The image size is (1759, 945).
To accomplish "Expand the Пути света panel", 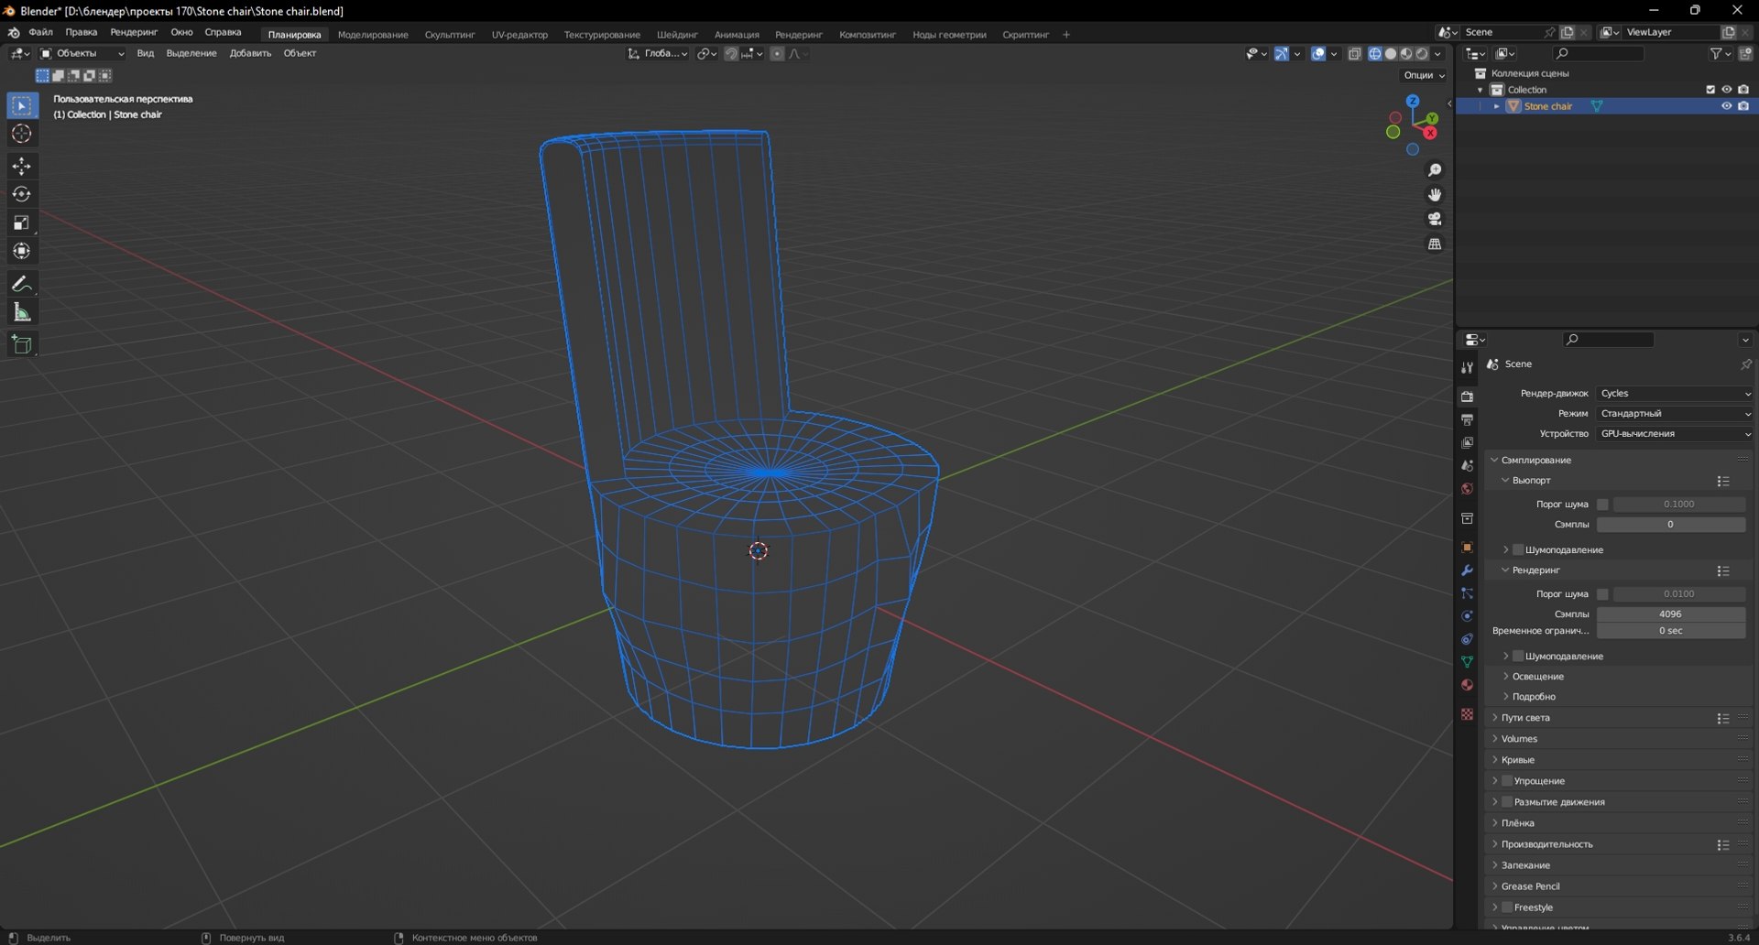I will tap(1525, 718).
